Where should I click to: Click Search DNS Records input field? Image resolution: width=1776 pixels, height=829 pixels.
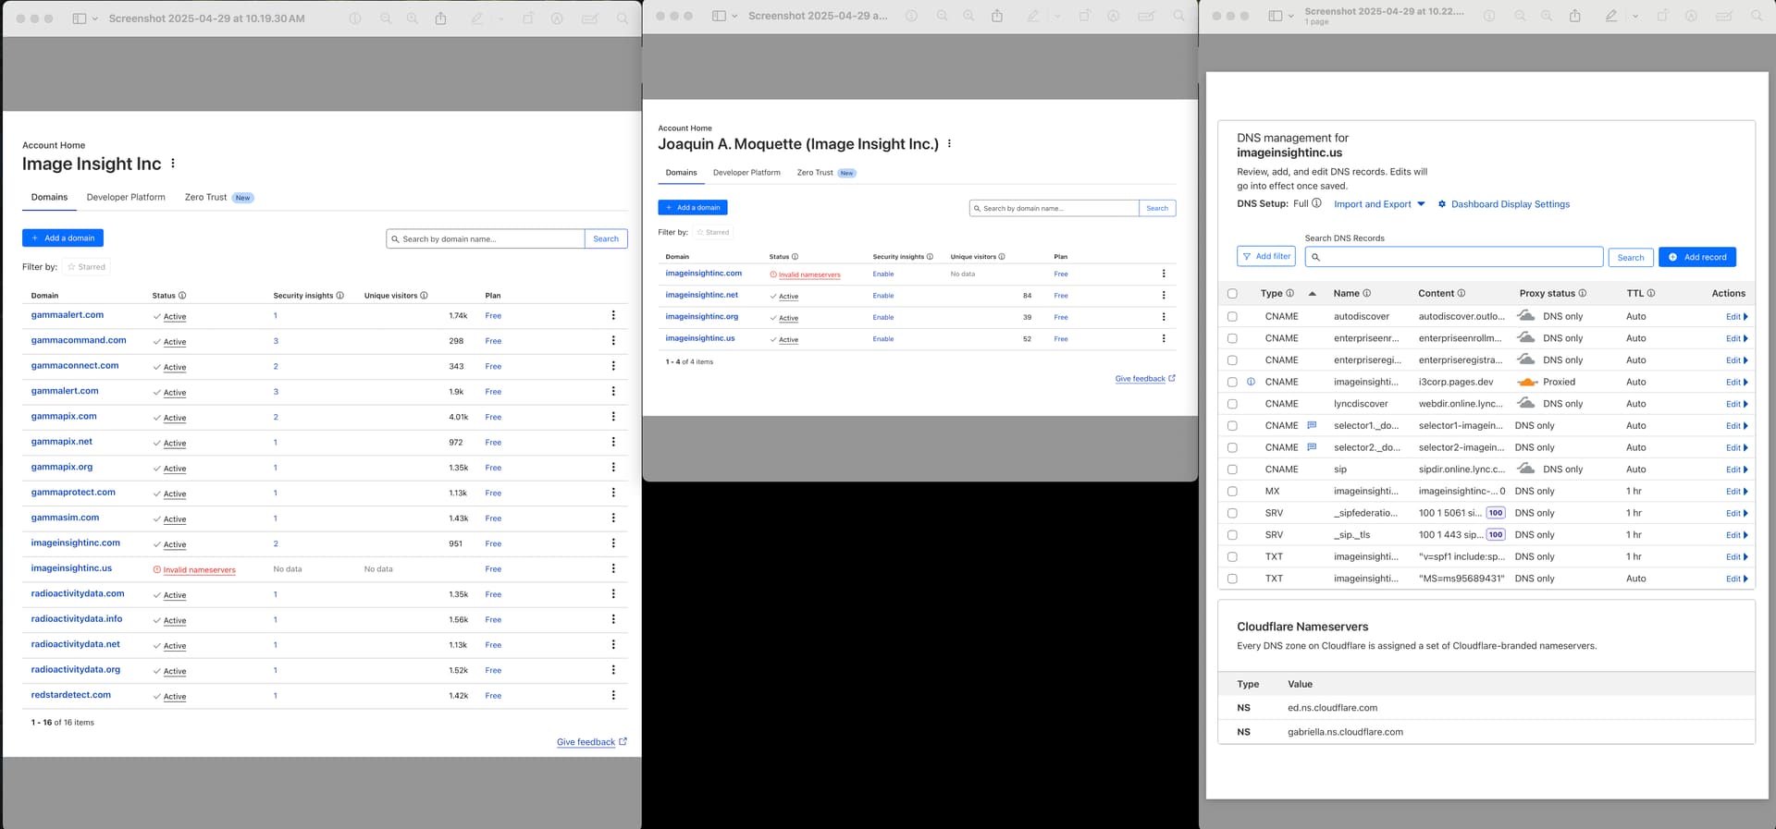click(1454, 257)
